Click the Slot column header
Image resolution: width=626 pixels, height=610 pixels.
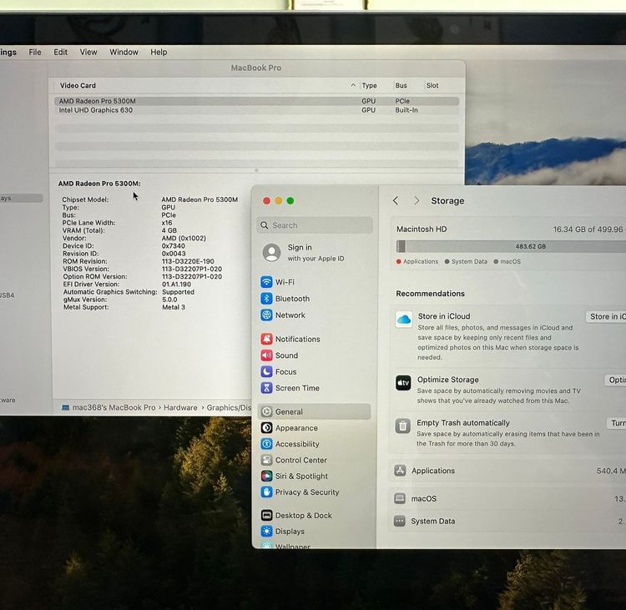(x=432, y=85)
